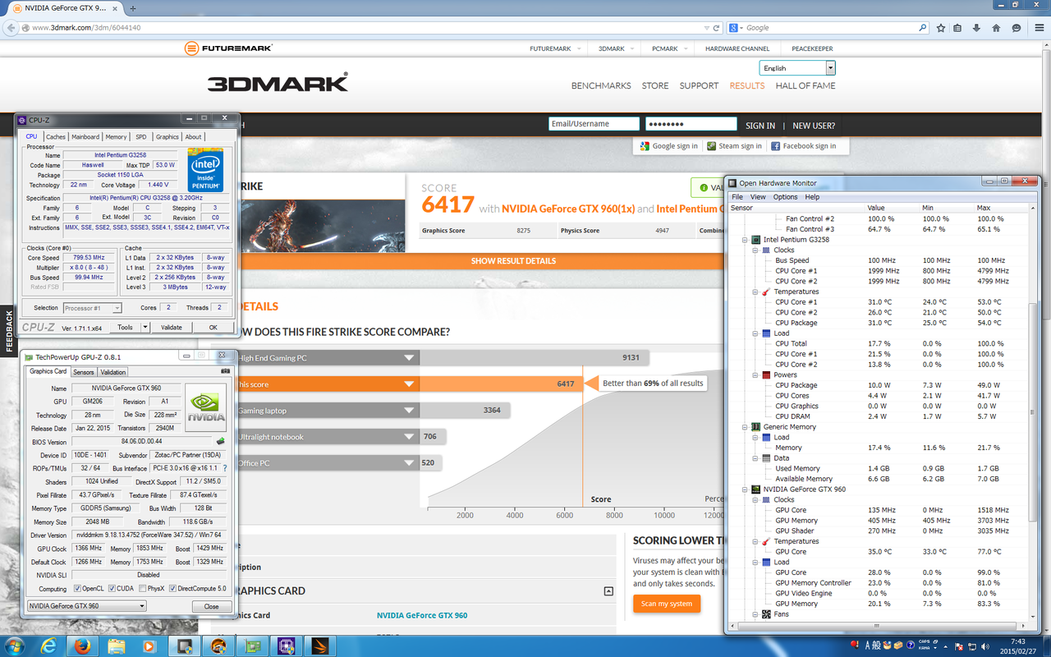Open the GPU selection dropdown in GPU-Z
This screenshot has width=1051, height=657.
(x=86, y=606)
